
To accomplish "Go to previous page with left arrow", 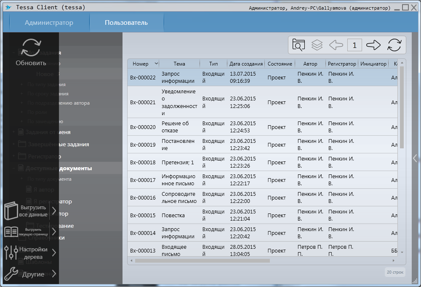I will click(x=336, y=45).
